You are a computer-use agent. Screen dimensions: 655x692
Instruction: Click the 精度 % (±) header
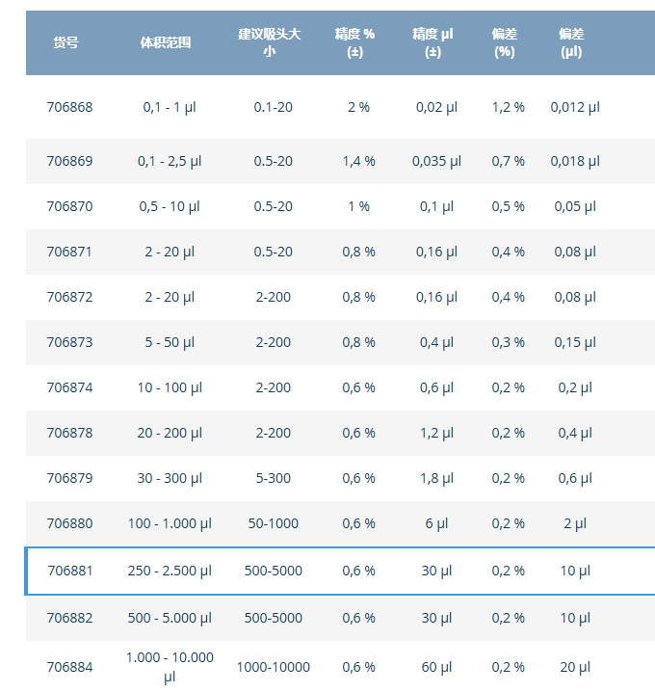(x=354, y=42)
